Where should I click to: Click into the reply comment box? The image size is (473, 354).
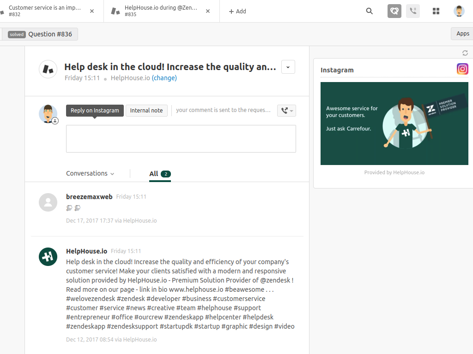pos(181,138)
